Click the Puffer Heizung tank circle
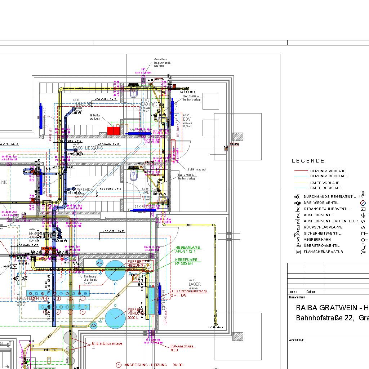Screen dimensions: 369x369 (116, 270)
